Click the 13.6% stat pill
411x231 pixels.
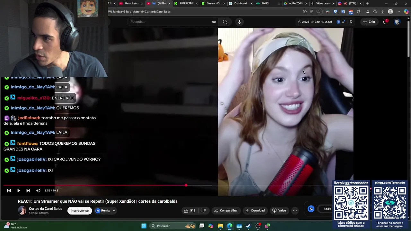click(x=326, y=209)
